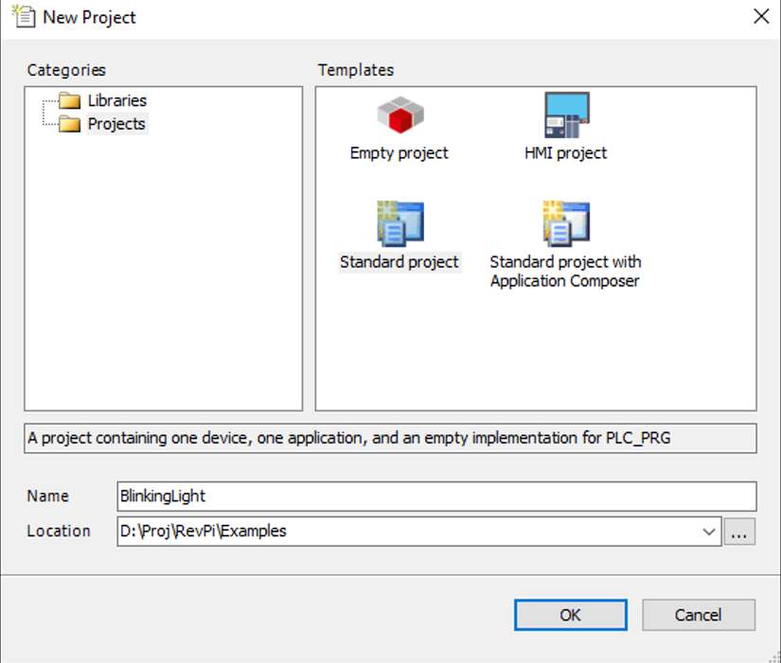Select the Libraries category label
The width and height of the screenshot is (781, 663).
[117, 101]
